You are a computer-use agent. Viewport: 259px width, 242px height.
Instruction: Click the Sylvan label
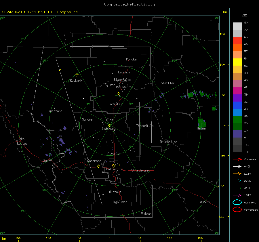[x=110, y=85]
